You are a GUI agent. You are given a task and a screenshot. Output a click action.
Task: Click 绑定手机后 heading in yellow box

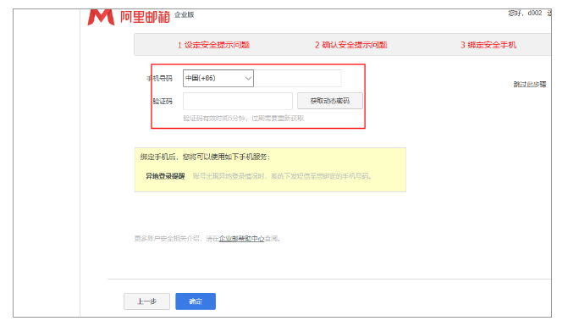pos(205,157)
